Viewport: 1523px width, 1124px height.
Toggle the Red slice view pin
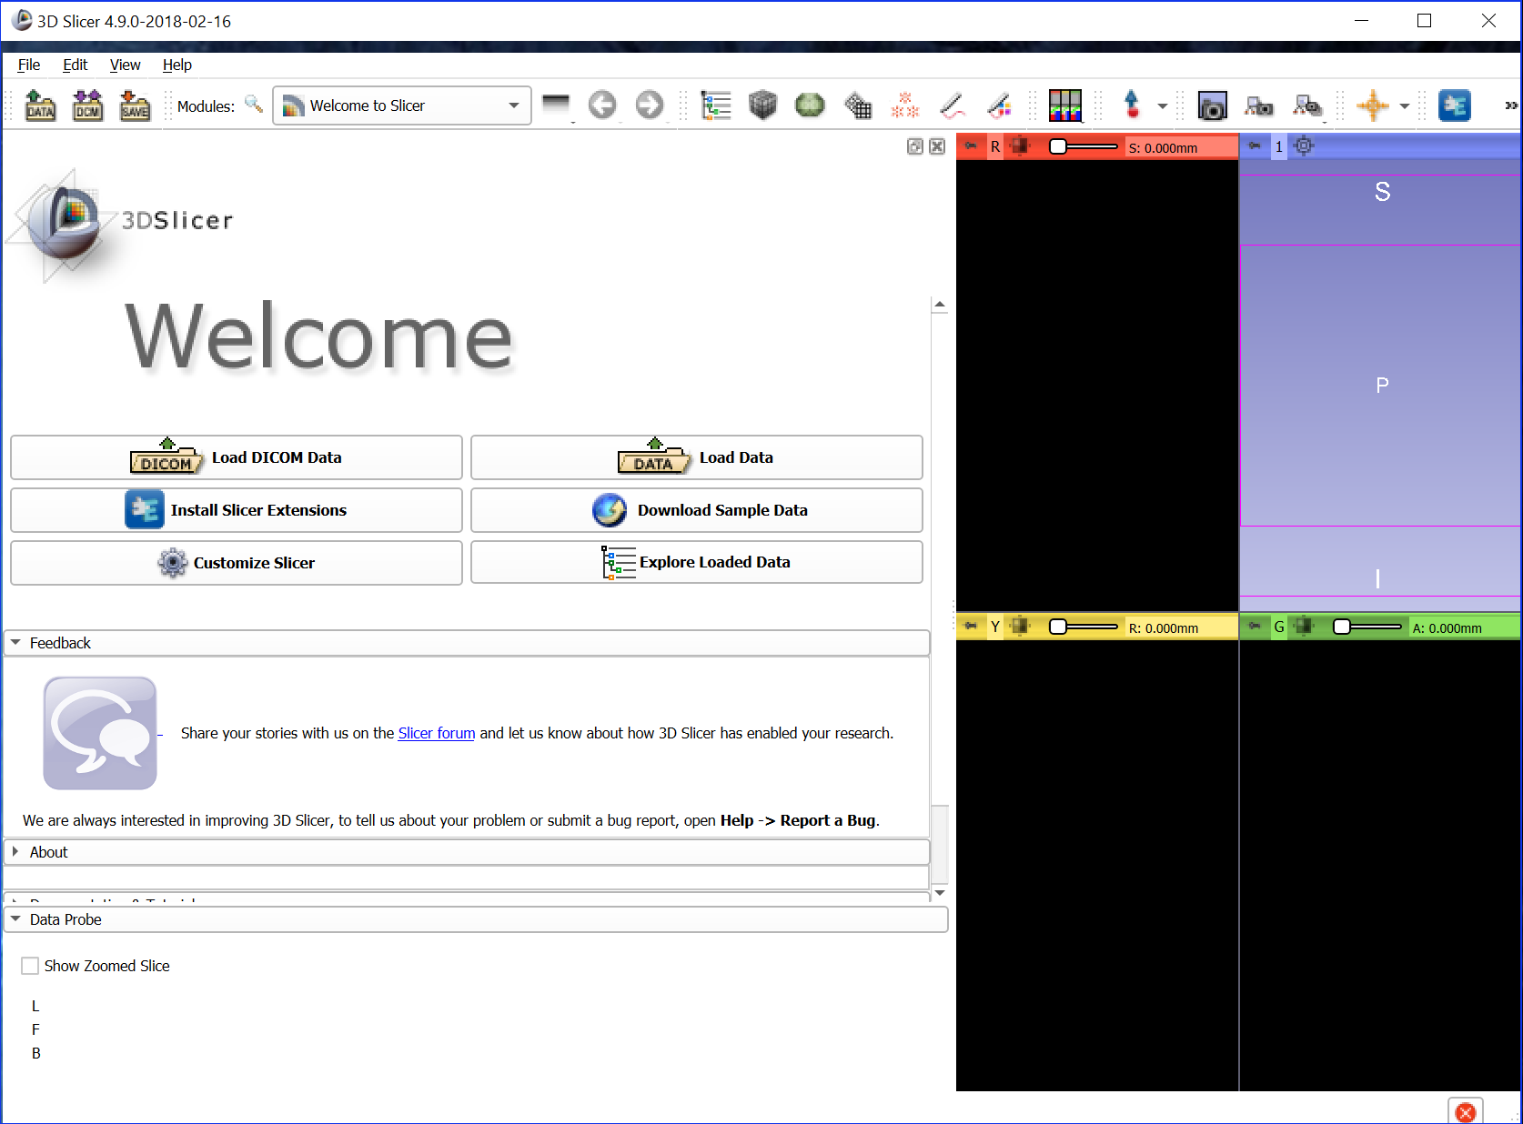971,146
